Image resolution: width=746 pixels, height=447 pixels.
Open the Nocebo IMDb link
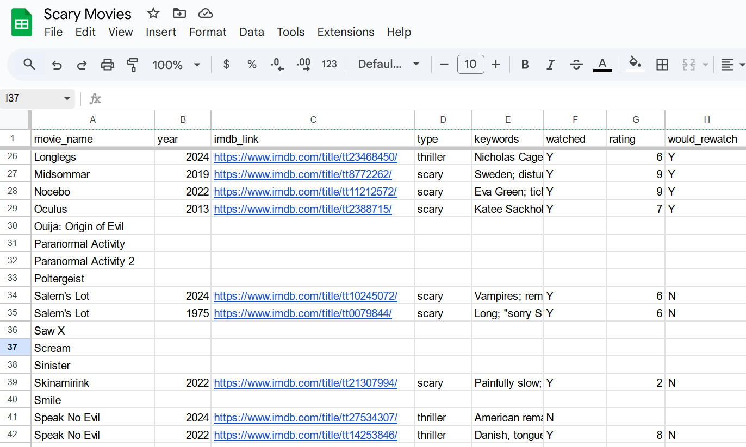tap(305, 192)
